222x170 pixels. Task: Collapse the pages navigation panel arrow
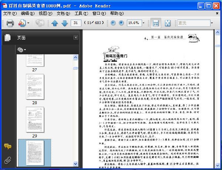tap(76, 37)
